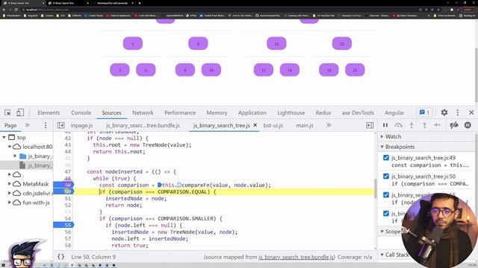The height and width of the screenshot is (268, 478).
Task: Switch to the Elements panel
Action: click(x=49, y=112)
